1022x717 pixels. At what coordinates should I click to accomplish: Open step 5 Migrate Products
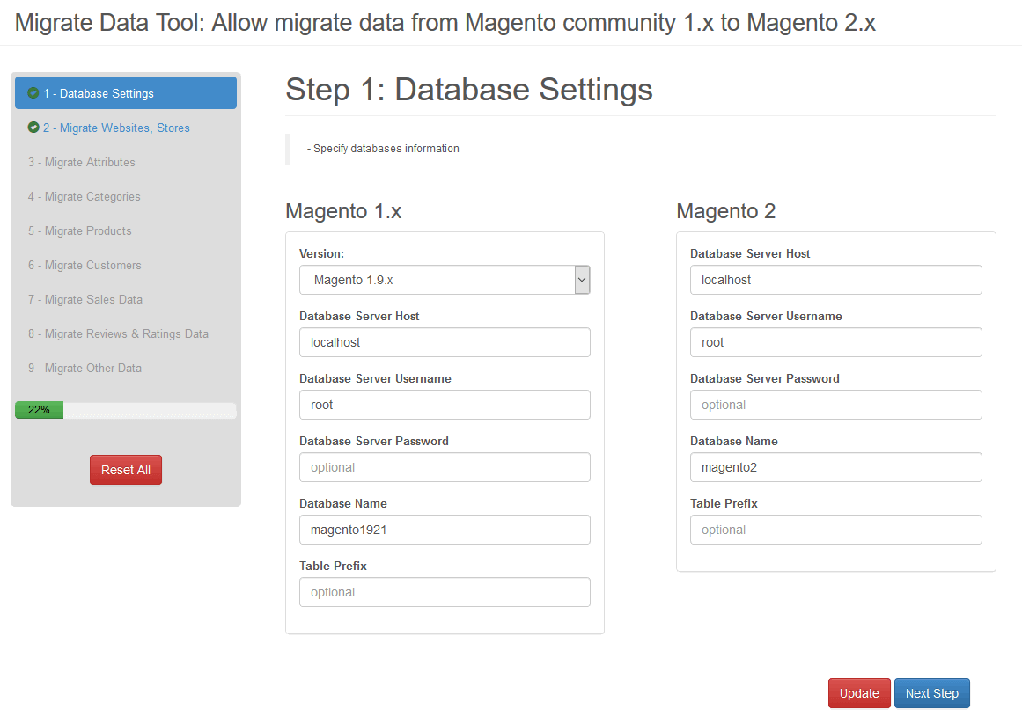(x=80, y=230)
